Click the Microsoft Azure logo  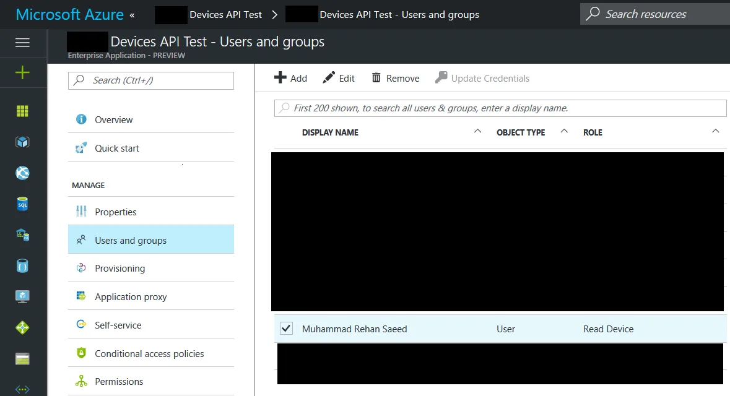69,14
